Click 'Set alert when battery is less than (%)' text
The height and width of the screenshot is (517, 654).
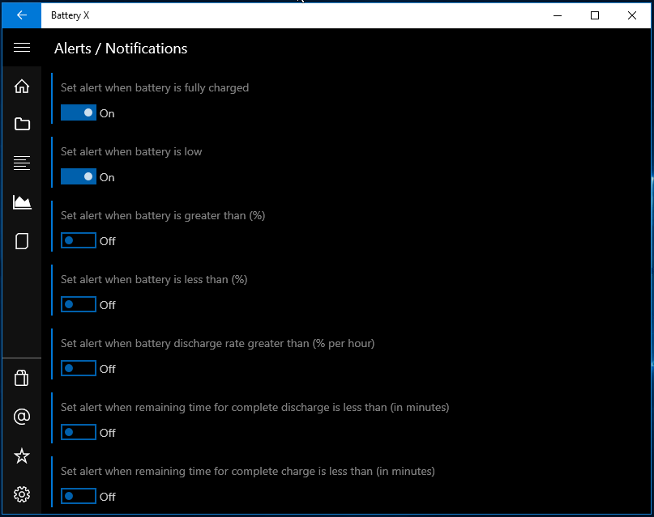[154, 280]
